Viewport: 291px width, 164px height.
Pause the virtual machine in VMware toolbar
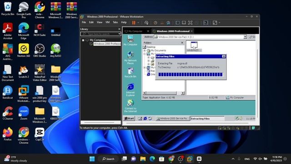(134, 23)
